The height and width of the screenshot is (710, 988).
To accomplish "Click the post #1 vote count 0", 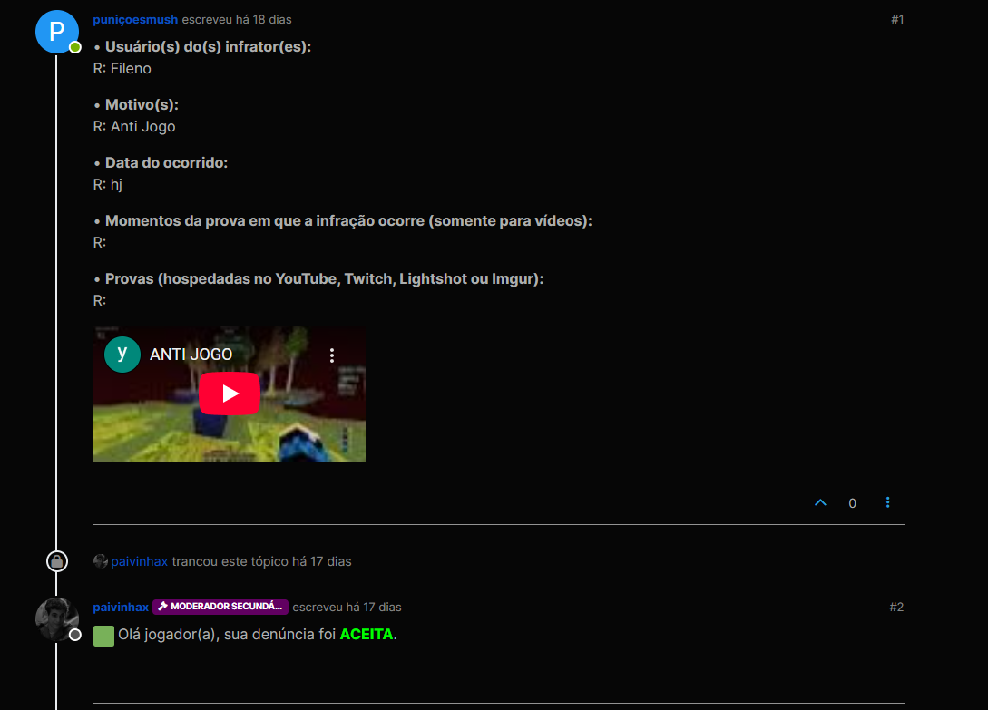I will point(852,503).
